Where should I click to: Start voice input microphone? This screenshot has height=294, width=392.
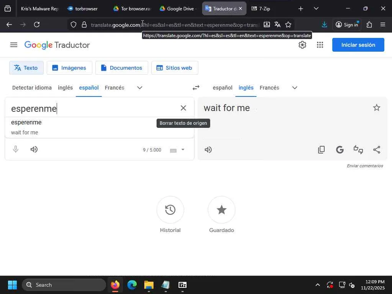[15, 149]
